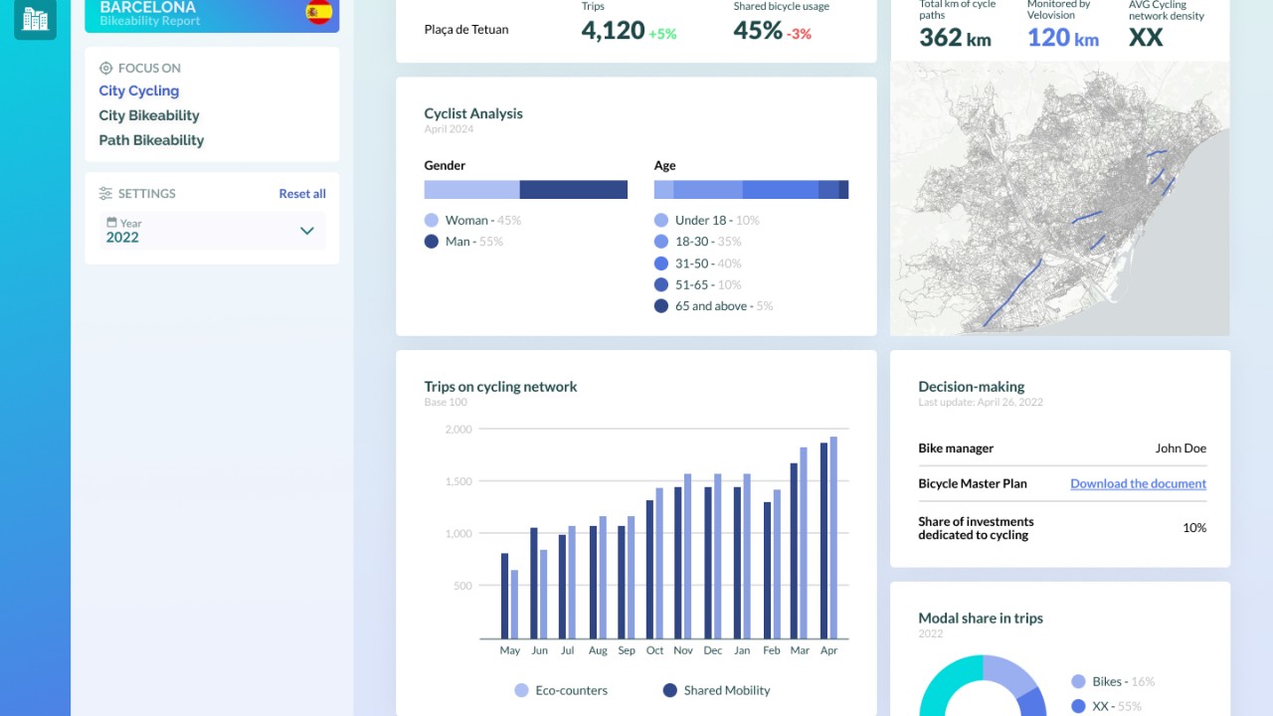Click the 31-50 age legend dot
Viewport: 1273px width, 716px height.
[x=661, y=264]
